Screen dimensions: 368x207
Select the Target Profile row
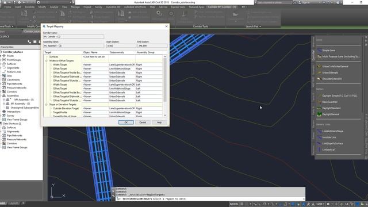103,113
